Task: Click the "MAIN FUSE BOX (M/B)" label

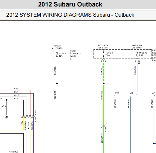Action: 76,54
